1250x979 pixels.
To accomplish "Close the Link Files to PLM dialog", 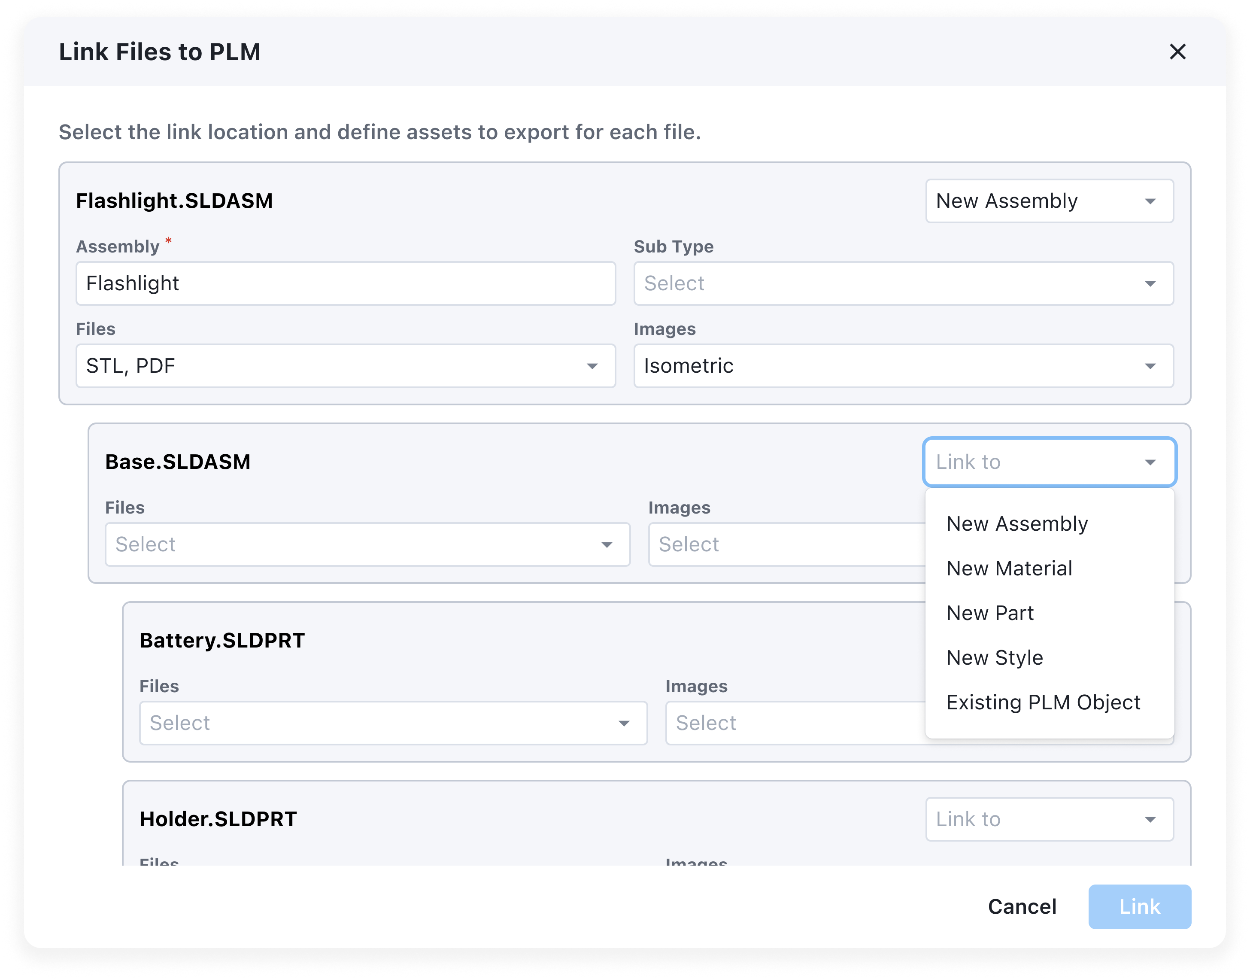I will [1177, 52].
